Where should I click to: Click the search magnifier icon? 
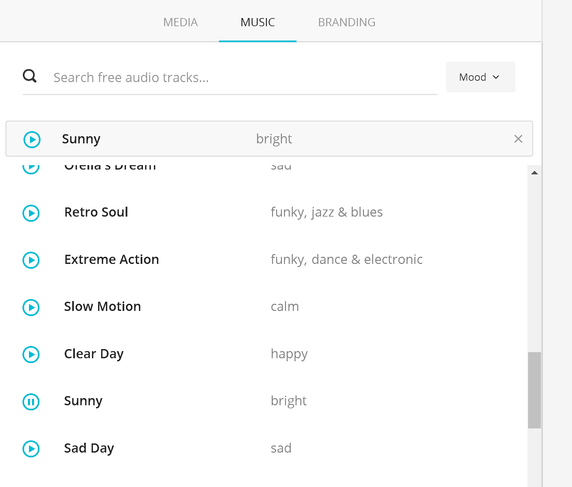coord(30,76)
